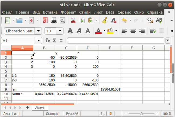The height and width of the screenshot is (117, 175).
Task: Open the Function Wizard fx icon
Action: (x=48, y=41)
